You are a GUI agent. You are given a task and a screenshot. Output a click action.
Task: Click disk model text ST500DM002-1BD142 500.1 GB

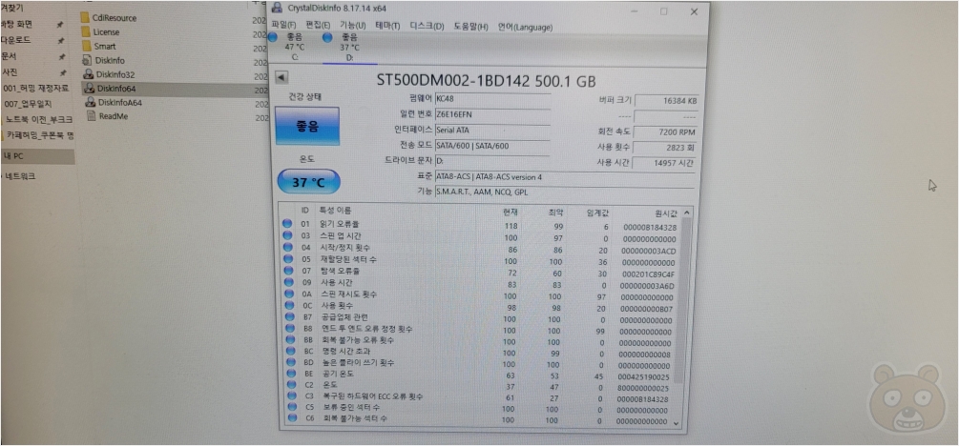click(487, 81)
